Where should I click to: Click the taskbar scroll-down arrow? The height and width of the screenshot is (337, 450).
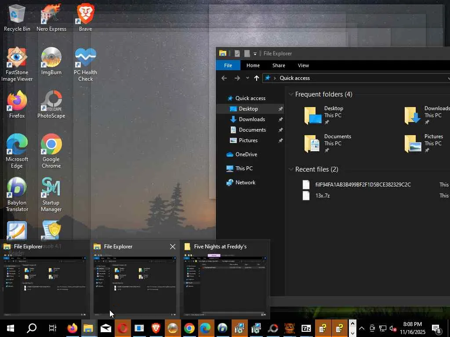pyautogui.click(x=352, y=333)
